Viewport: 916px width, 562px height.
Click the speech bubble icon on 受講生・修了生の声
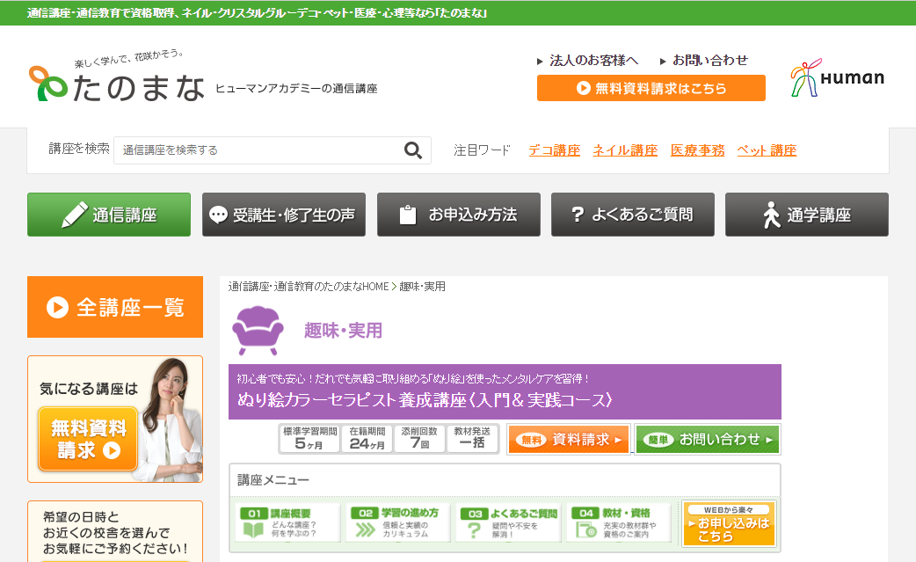(218, 215)
